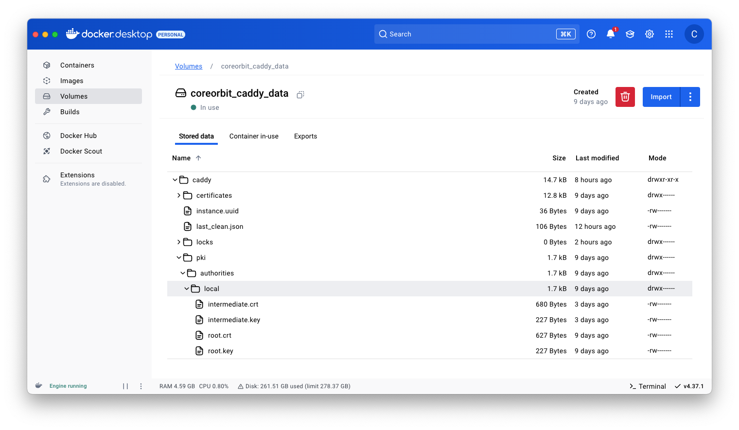Image resolution: width=739 pixels, height=430 pixels.
Task: Switch to Container in-use tab
Action: (x=254, y=136)
